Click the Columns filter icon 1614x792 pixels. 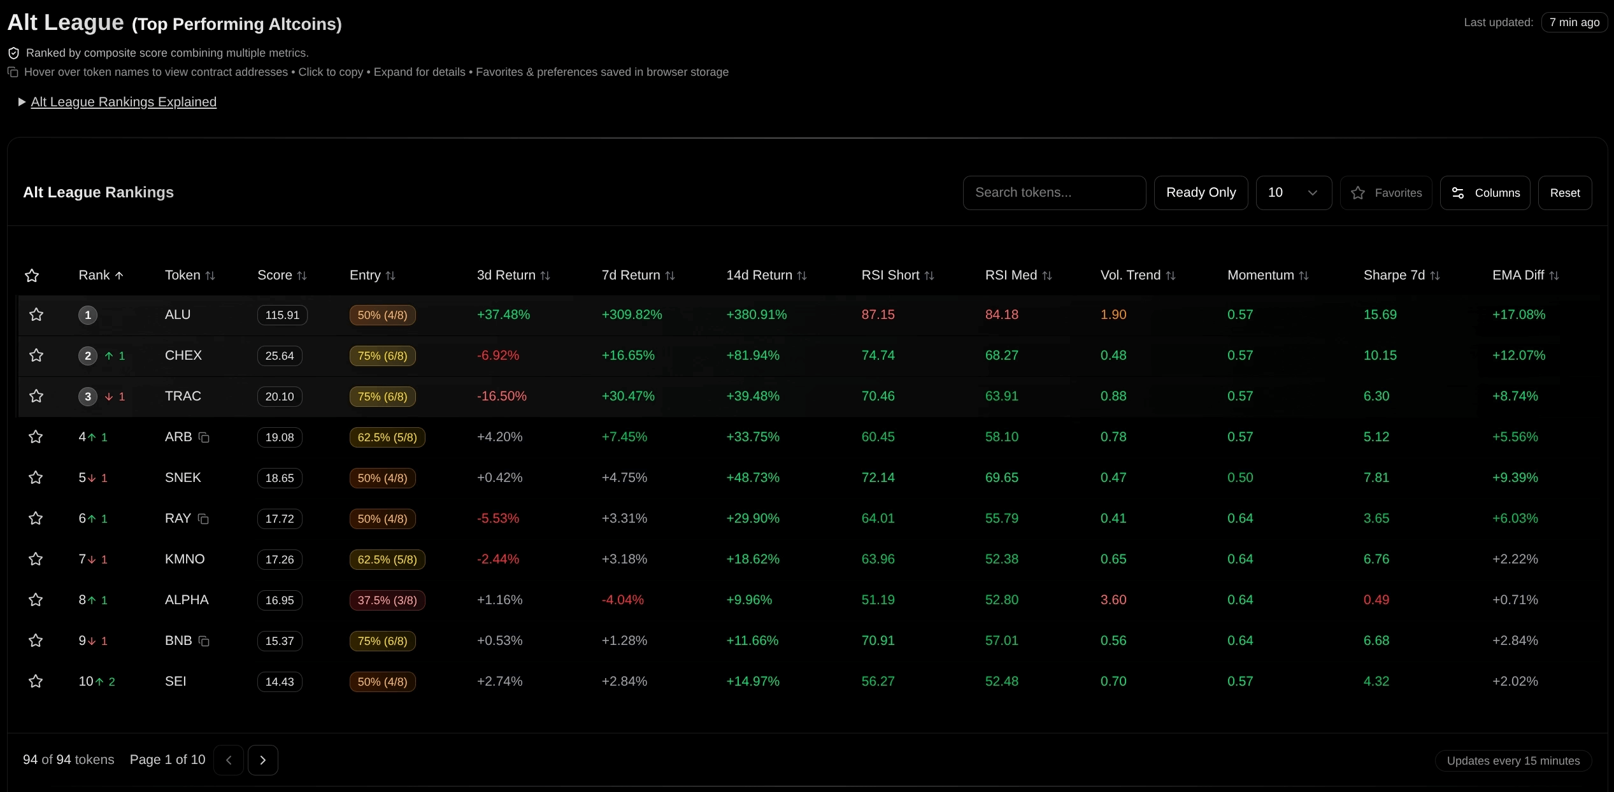tap(1459, 192)
